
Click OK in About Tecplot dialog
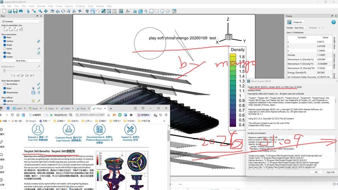[x=316, y=172]
